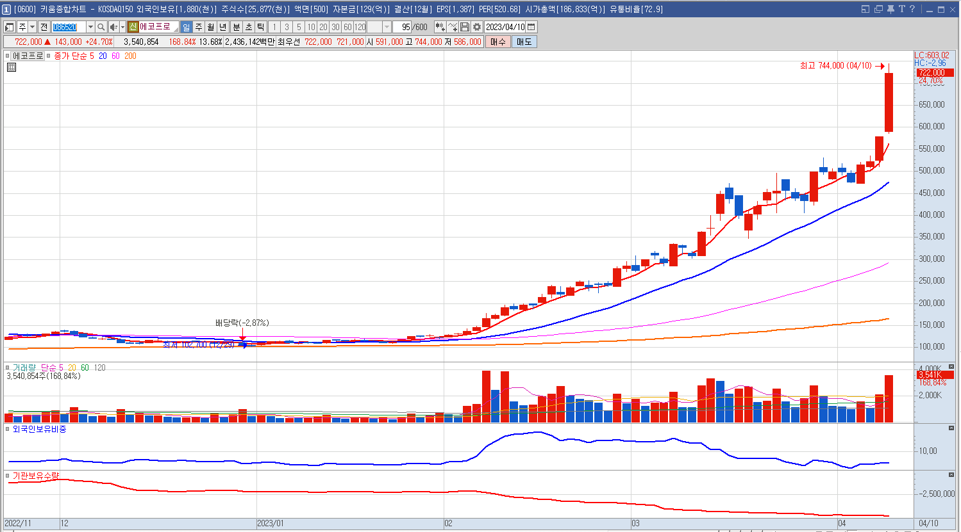Click the speaker sound alert icon
The height and width of the screenshot is (532, 961).
coord(113,27)
